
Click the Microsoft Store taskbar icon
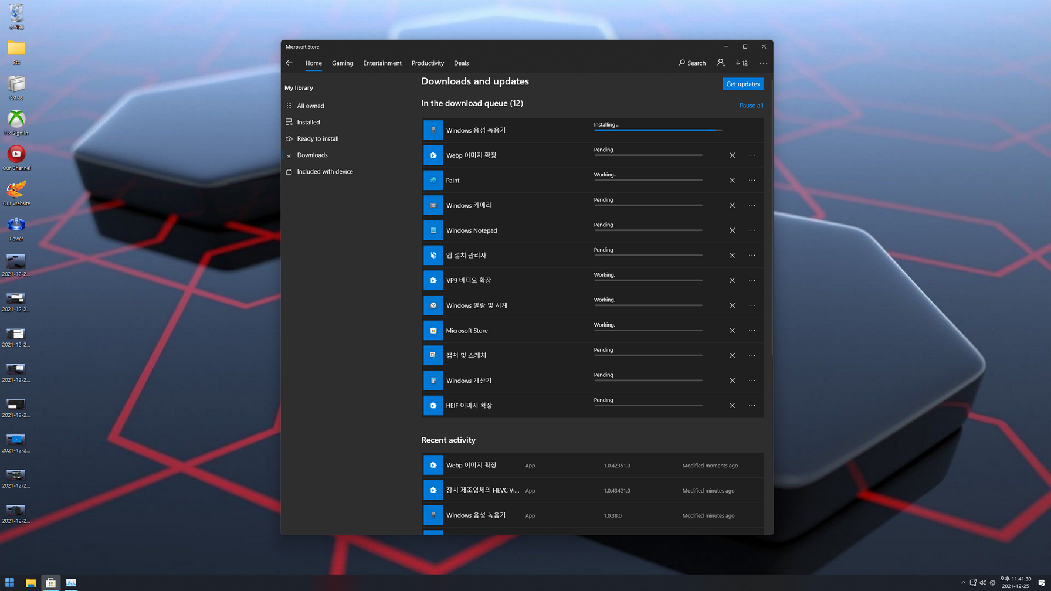point(51,583)
